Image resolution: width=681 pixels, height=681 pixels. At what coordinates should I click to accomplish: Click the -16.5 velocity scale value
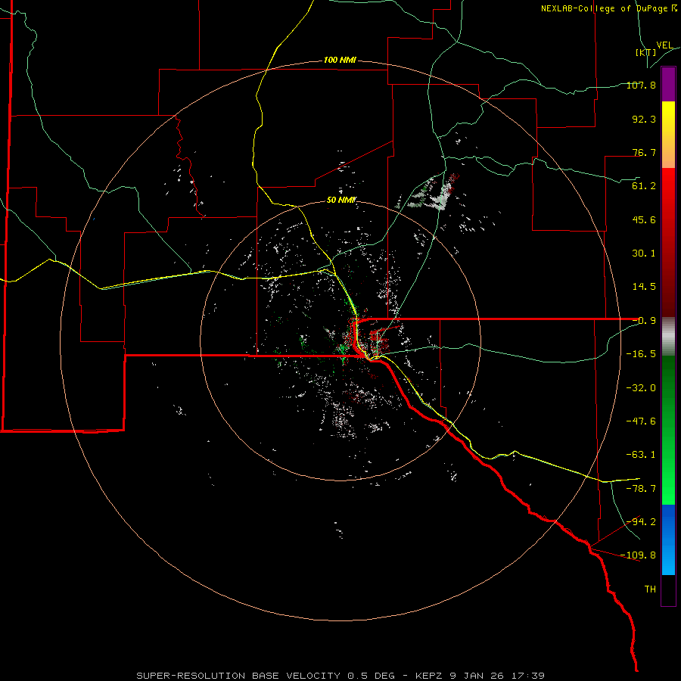pyautogui.click(x=641, y=354)
